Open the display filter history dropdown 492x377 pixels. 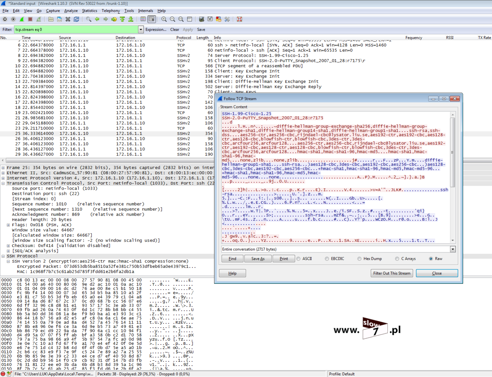(141, 30)
